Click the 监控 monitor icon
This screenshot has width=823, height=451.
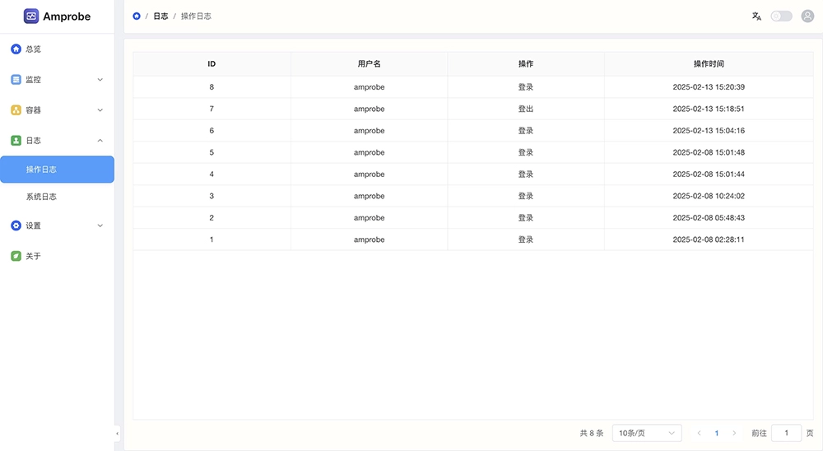pyautogui.click(x=16, y=80)
